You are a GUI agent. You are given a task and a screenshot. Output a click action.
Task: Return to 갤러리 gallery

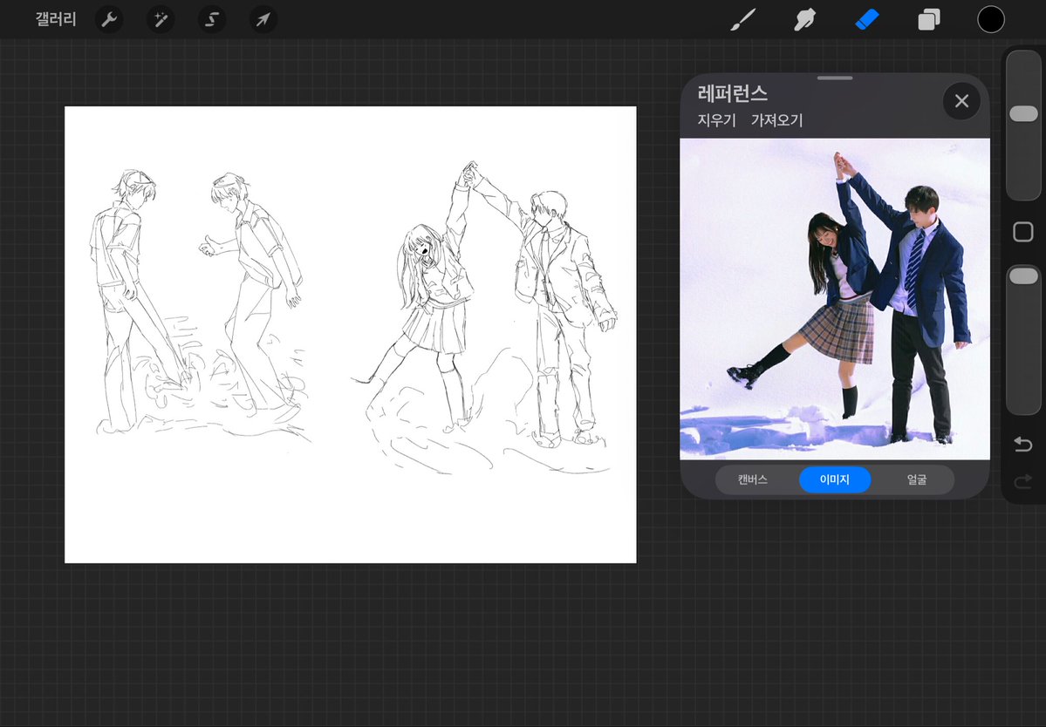point(56,19)
